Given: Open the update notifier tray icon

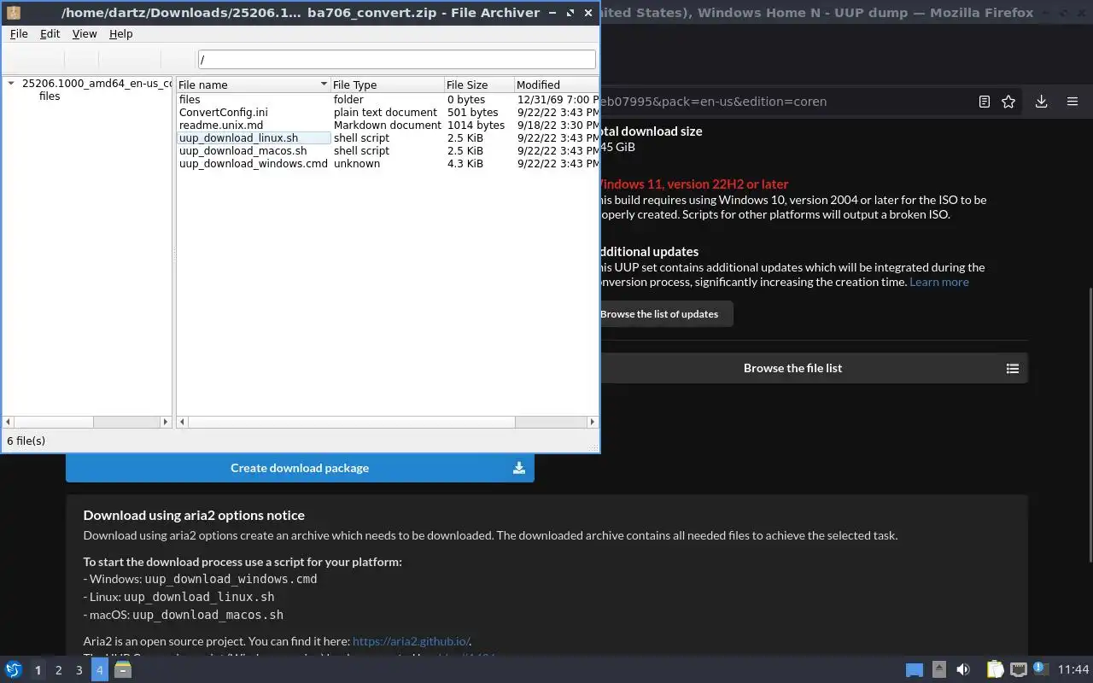Looking at the screenshot, I should click(x=1039, y=668).
